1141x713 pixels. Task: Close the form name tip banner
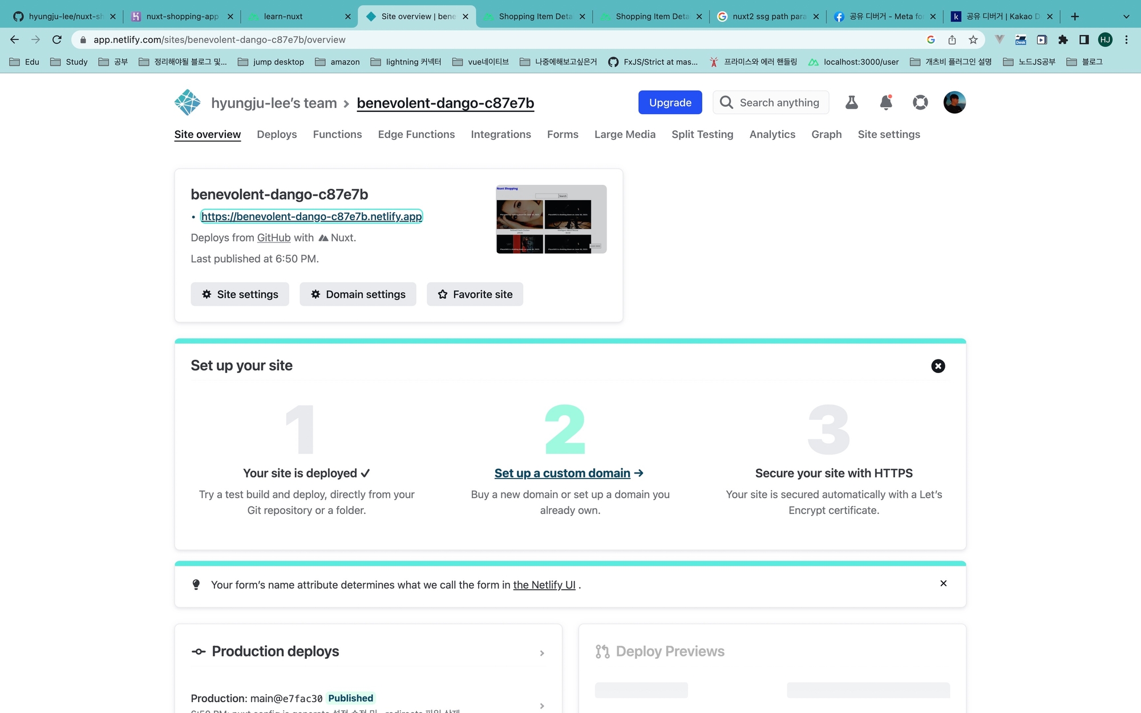coord(944,583)
